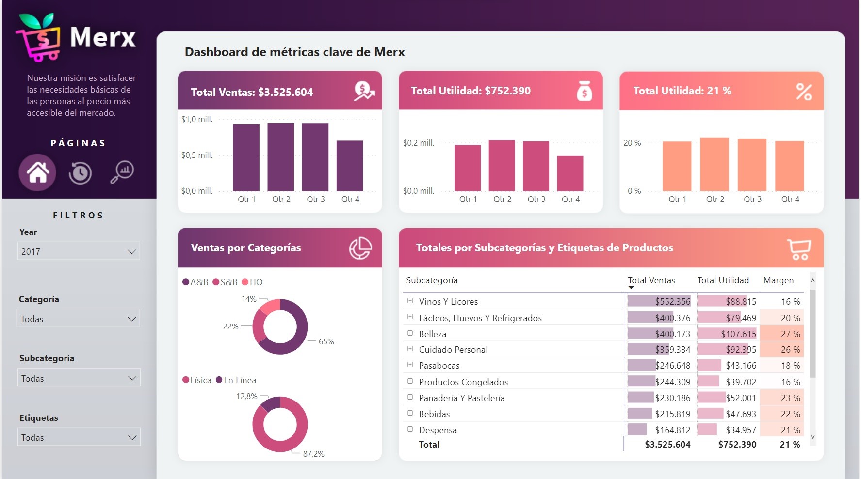The height and width of the screenshot is (479, 861).
Task: Sort table by Margen column header
Action: [x=778, y=280]
